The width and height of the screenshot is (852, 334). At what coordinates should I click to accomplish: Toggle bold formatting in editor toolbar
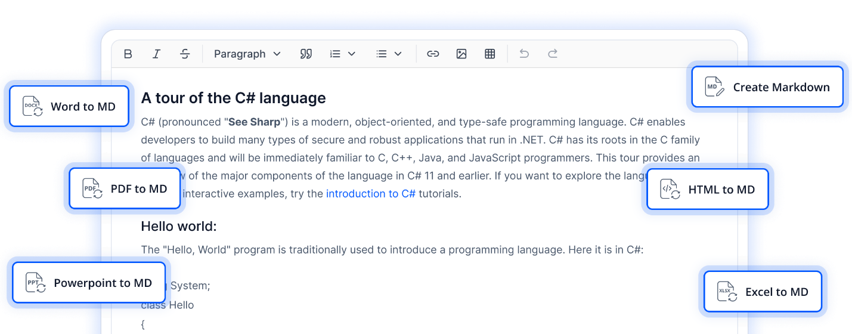128,54
